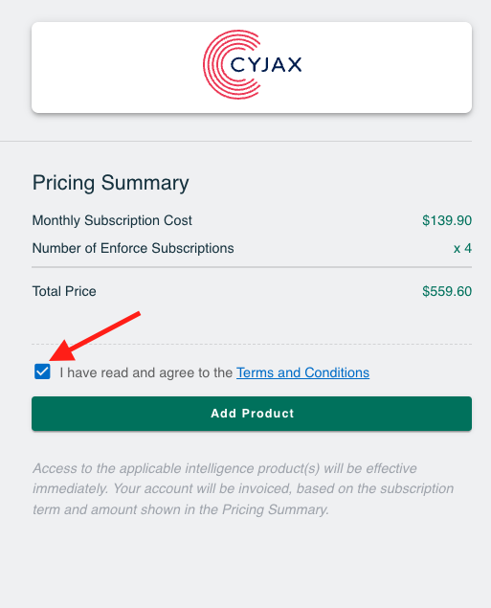Click the Cyjax logo image
Viewport: 491px width, 608px height.
coord(253,64)
